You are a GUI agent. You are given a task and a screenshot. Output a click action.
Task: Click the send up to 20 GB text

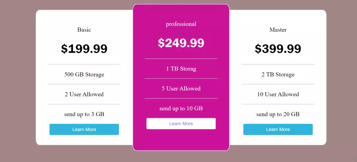[x=278, y=114]
